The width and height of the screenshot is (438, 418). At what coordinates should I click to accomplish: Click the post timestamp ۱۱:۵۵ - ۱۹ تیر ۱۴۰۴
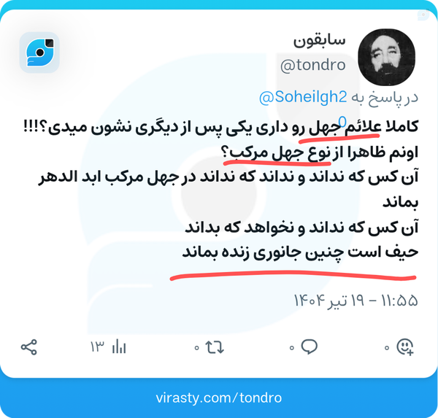356,301
